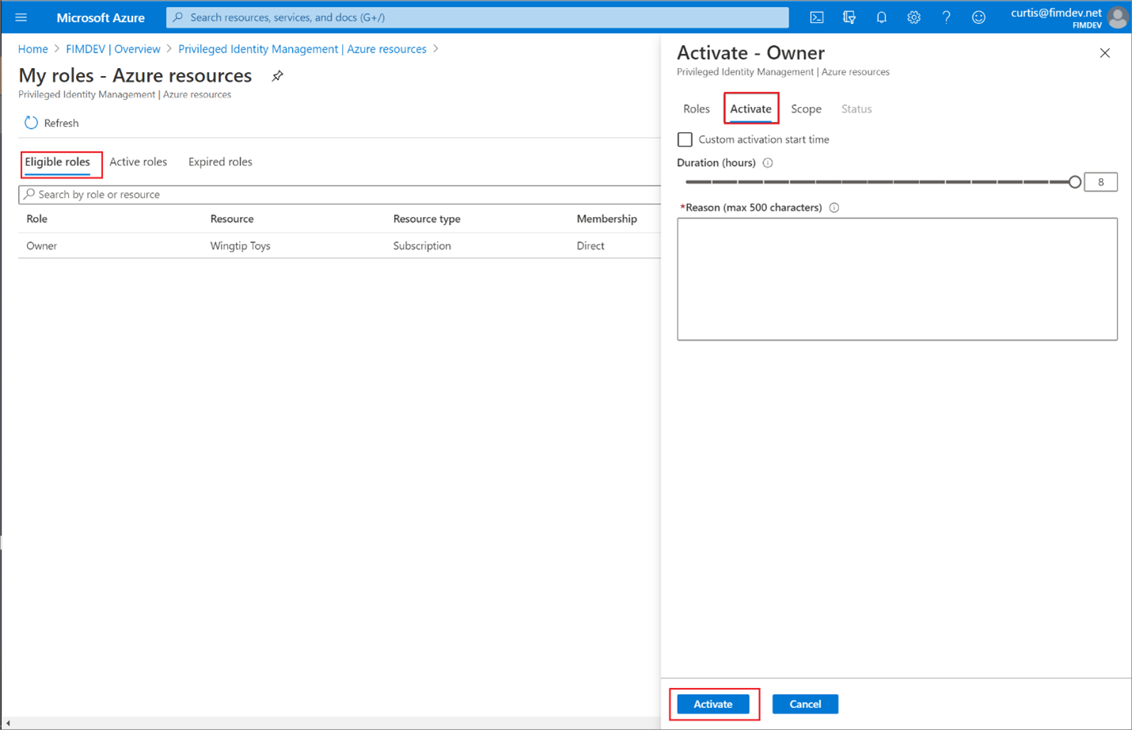Open the Directory and subscription filter icon

click(x=849, y=17)
